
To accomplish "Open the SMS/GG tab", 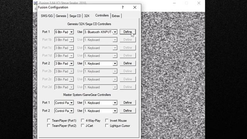I will 47,16.
